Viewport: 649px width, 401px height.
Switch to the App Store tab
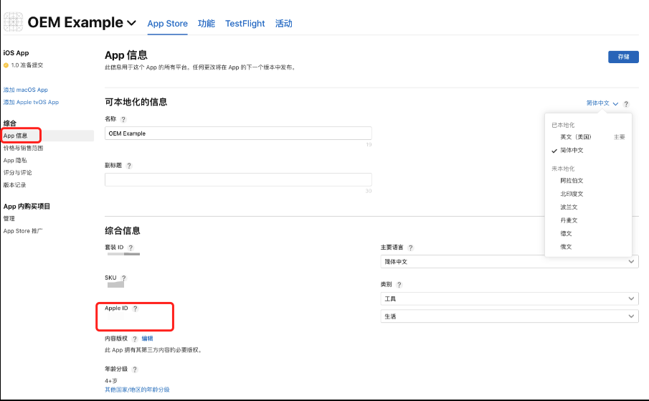pos(168,24)
